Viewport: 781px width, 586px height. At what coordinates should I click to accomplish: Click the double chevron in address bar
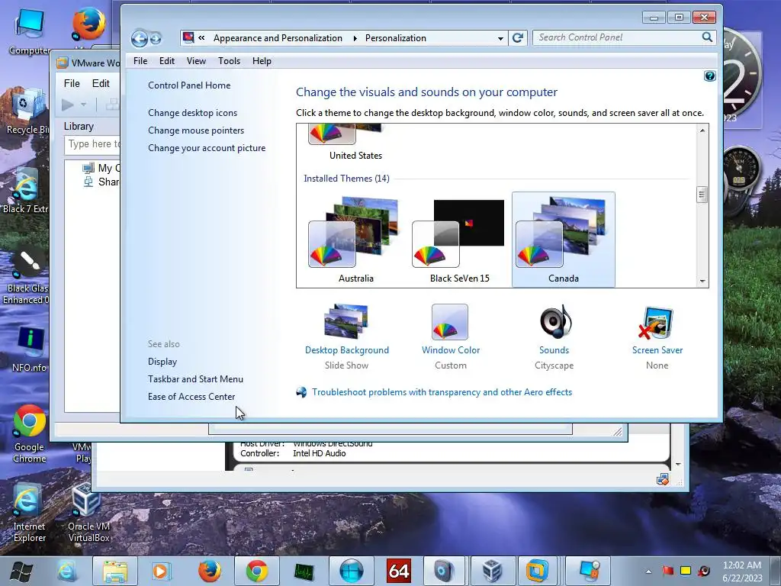pos(201,38)
